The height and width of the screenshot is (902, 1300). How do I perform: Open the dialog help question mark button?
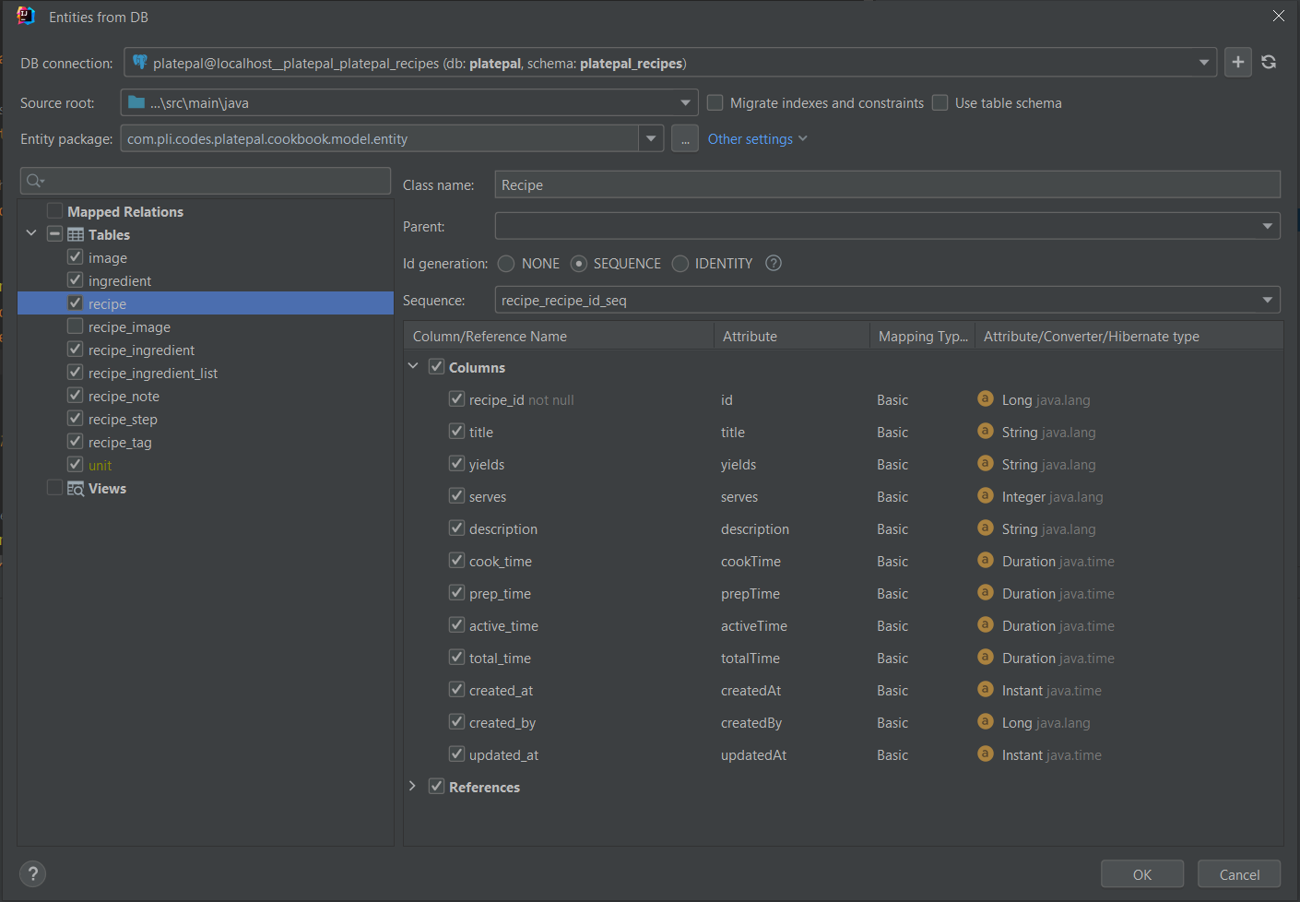(x=32, y=873)
